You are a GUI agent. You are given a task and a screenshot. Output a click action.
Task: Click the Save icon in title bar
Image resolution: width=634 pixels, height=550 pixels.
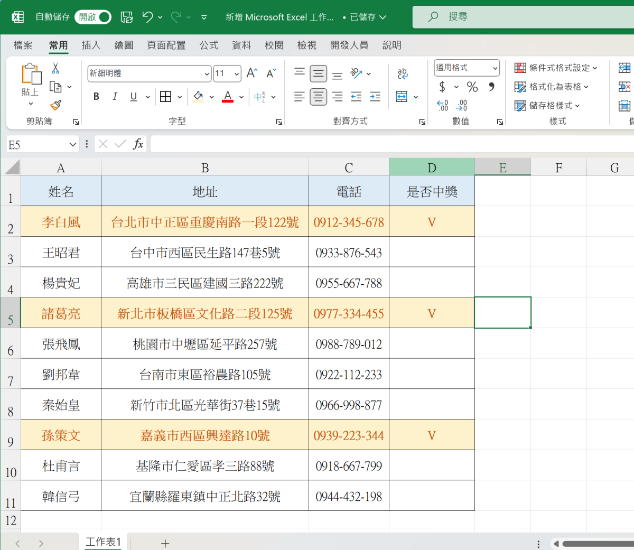pyautogui.click(x=127, y=17)
